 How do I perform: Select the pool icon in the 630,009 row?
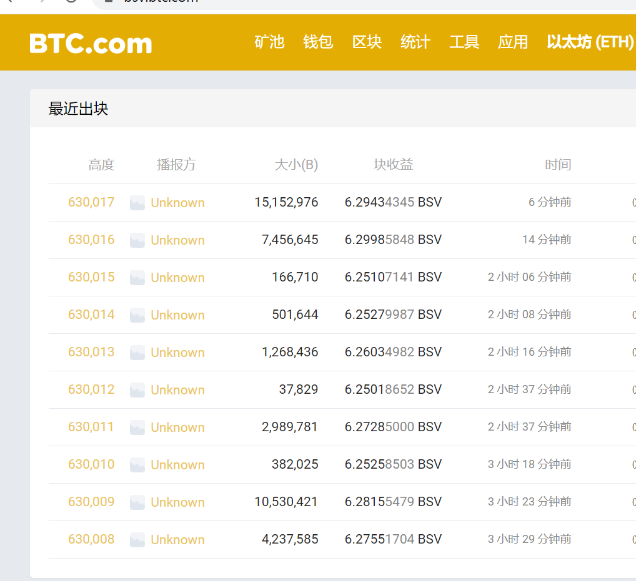(137, 502)
